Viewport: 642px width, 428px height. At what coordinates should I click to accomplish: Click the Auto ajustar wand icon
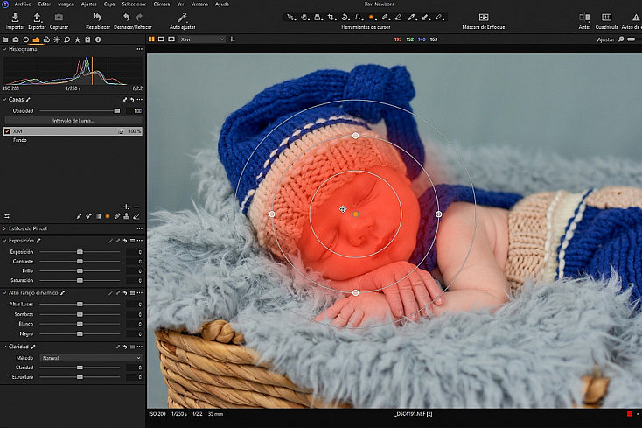182,18
